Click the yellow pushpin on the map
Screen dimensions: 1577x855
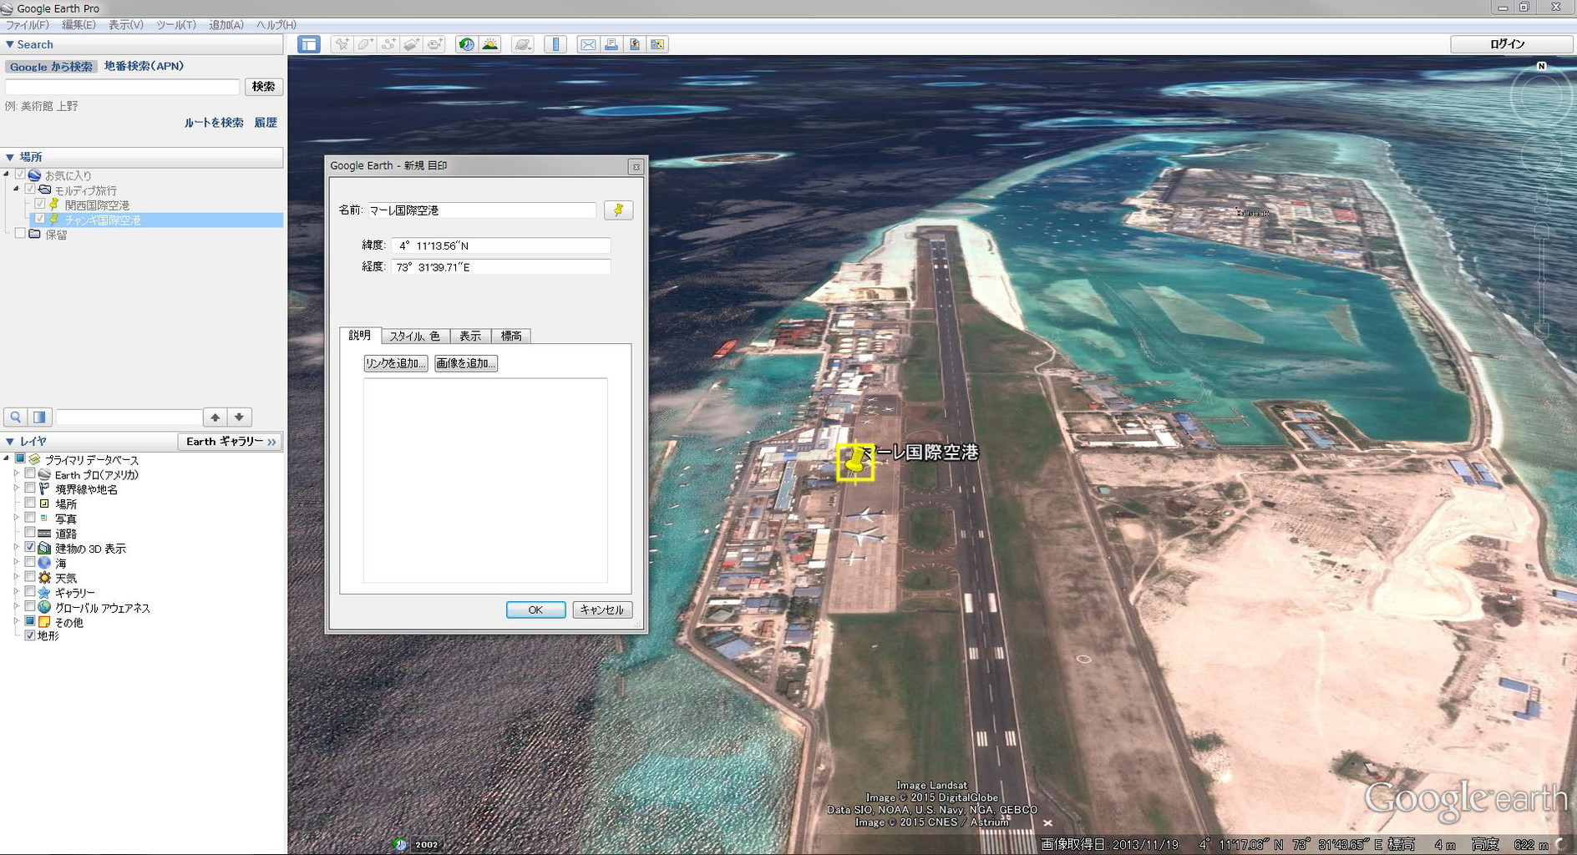(855, 462)
